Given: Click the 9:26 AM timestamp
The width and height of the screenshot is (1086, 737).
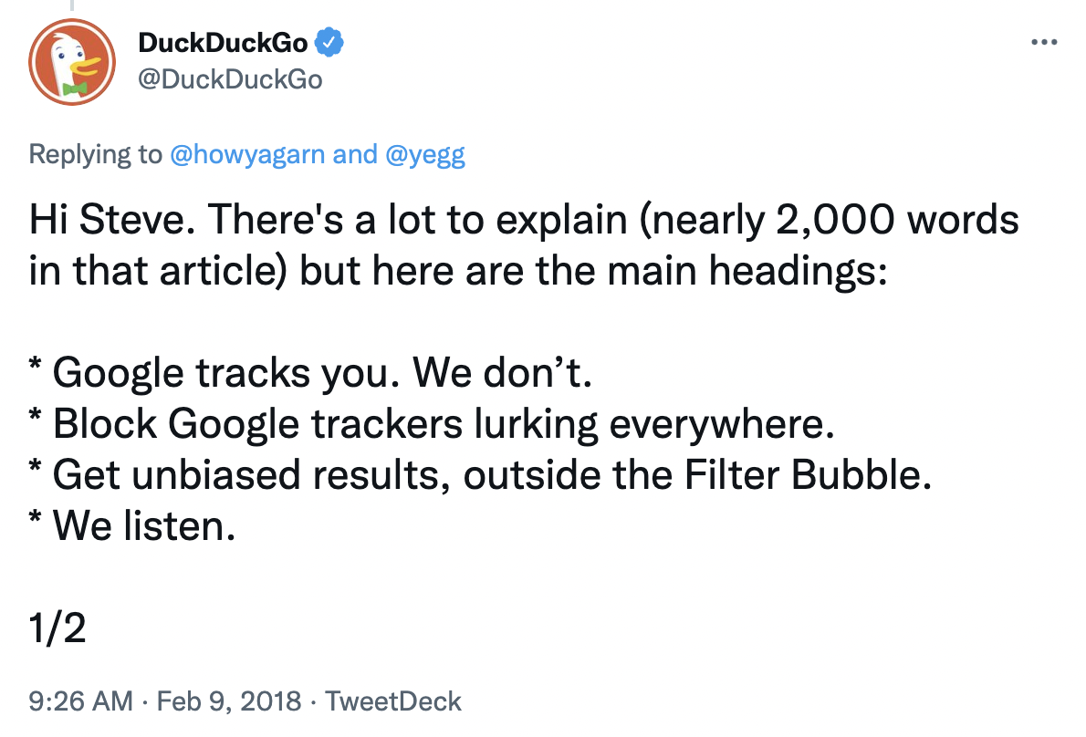Looking at the screenshot, I should [x=80, y=701].
